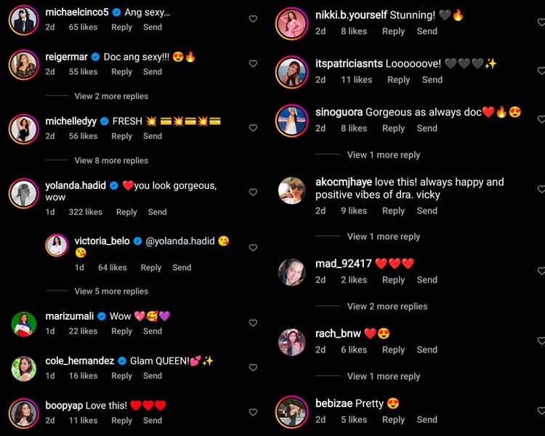
Task: Open michaelcinco5's profile picture
Action: click(24, 20)
